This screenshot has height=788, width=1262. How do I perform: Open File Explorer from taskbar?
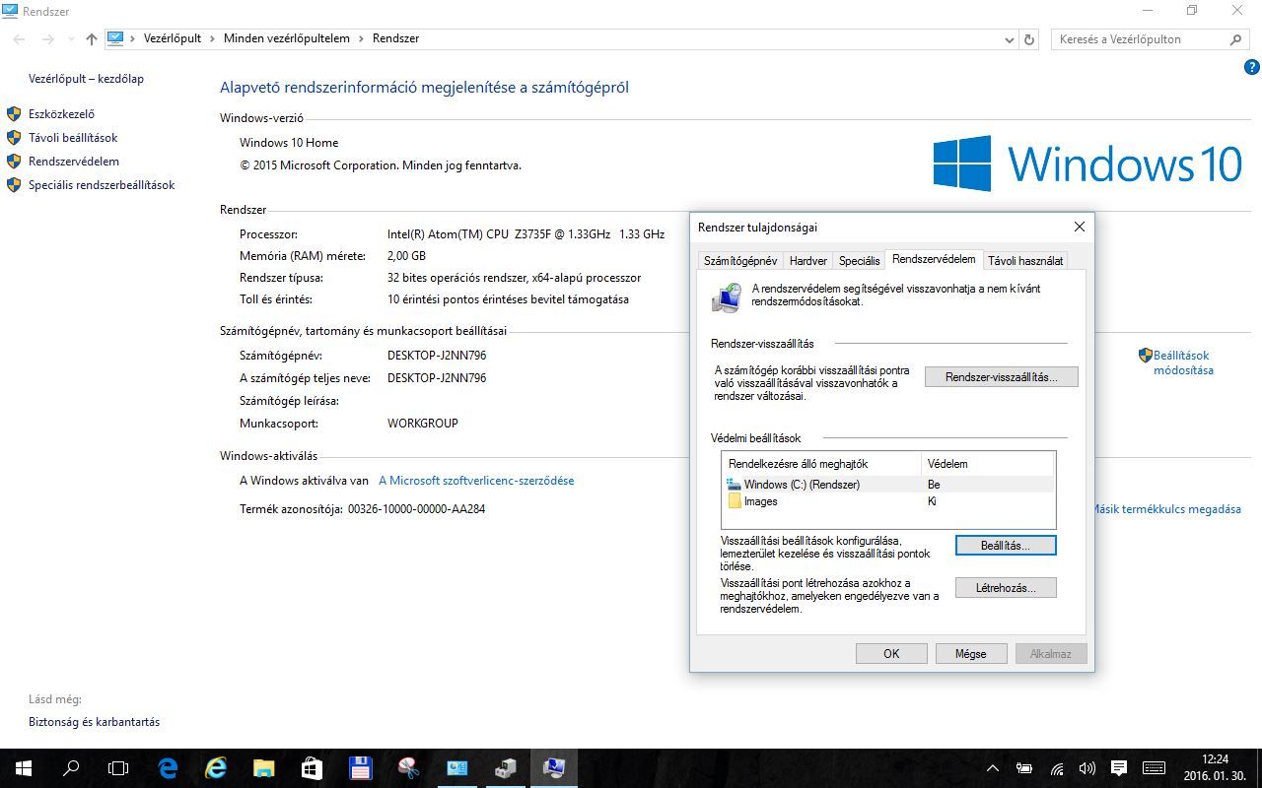(x=263, y=768)
